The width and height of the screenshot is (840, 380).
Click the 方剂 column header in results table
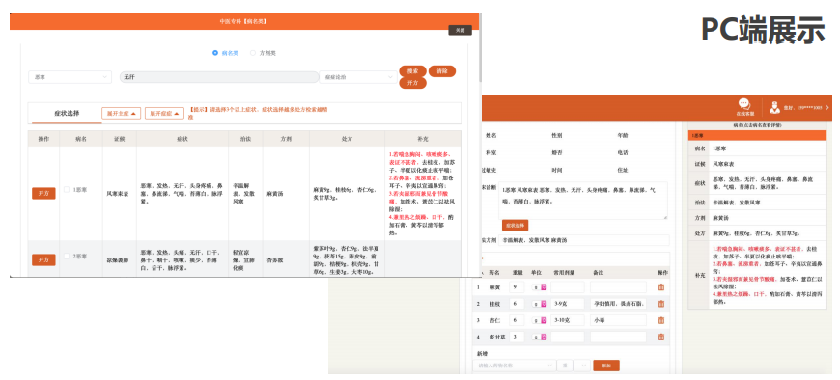tap(286, 139)
